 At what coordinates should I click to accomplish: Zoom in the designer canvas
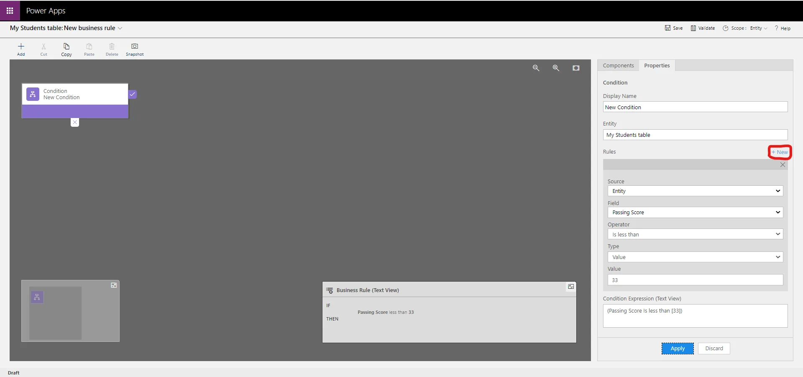[556, 68]
